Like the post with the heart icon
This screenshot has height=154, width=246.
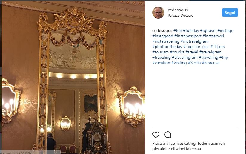pyautogui.click(x=156, y=135)
